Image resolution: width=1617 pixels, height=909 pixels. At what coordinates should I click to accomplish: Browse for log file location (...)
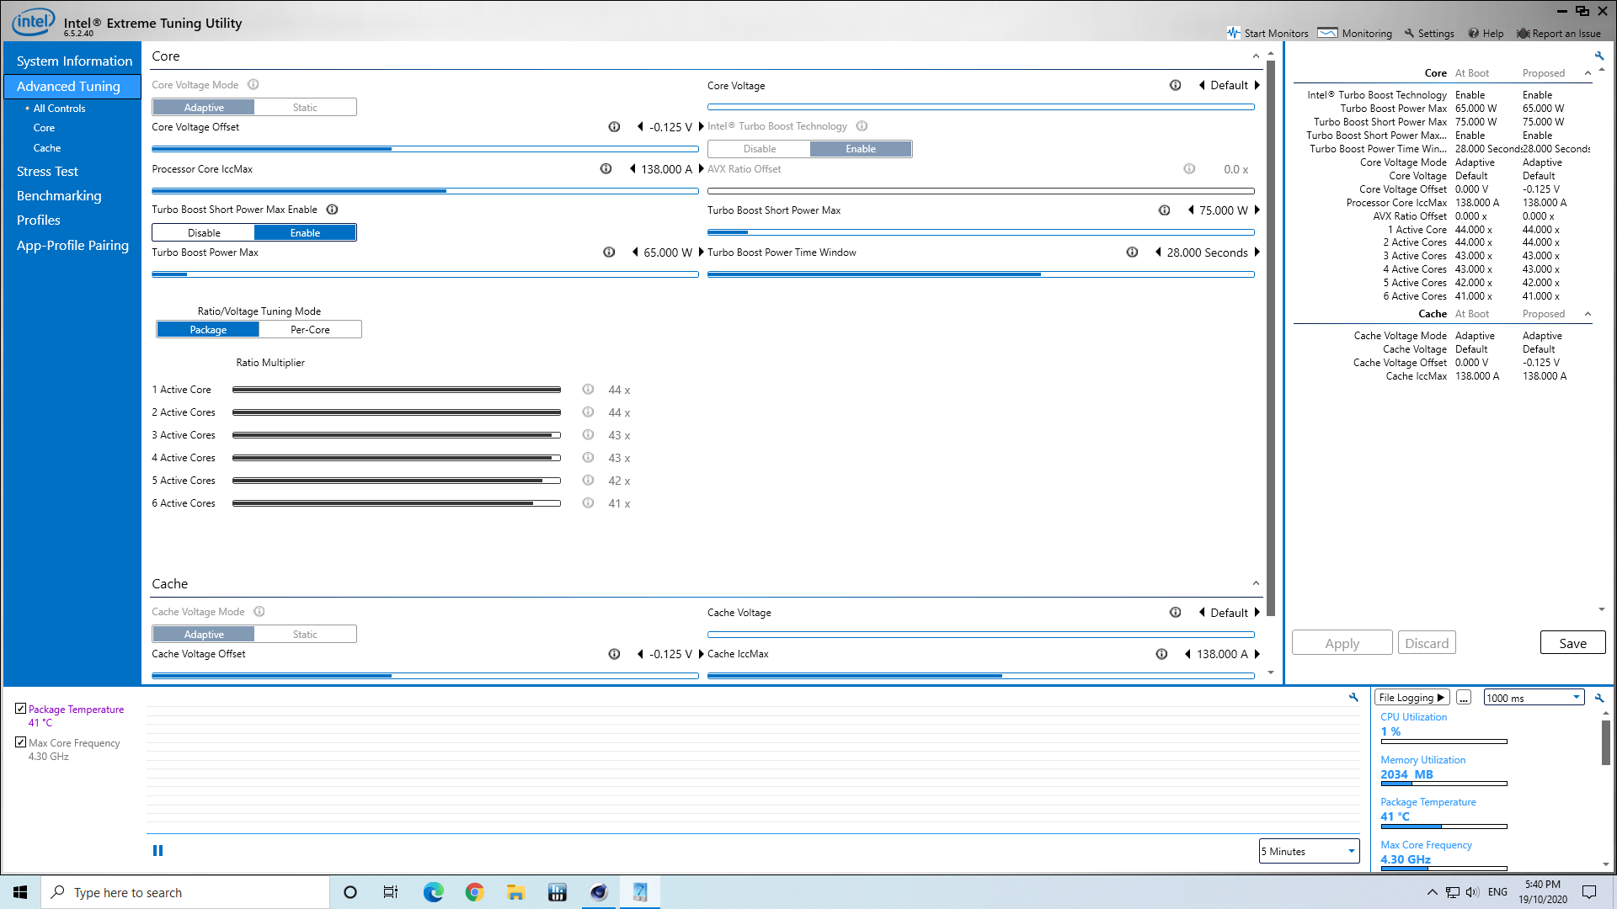tap(1464, 698)
